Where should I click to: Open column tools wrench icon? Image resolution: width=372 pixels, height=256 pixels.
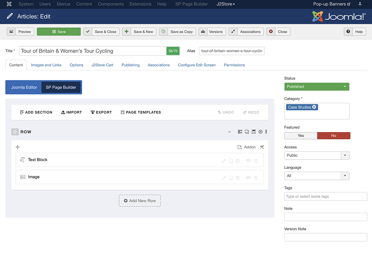coord(262,147)
